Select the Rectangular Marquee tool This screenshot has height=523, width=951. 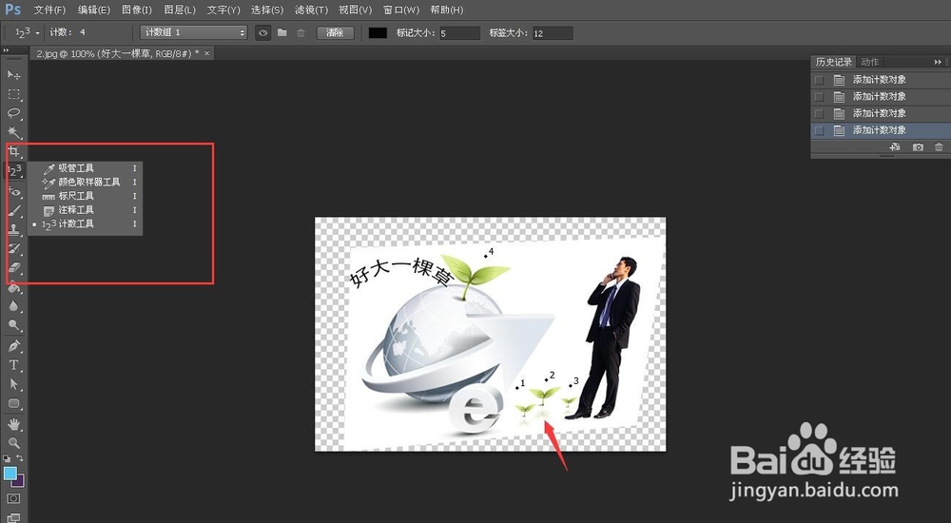[x=13, y=94]
